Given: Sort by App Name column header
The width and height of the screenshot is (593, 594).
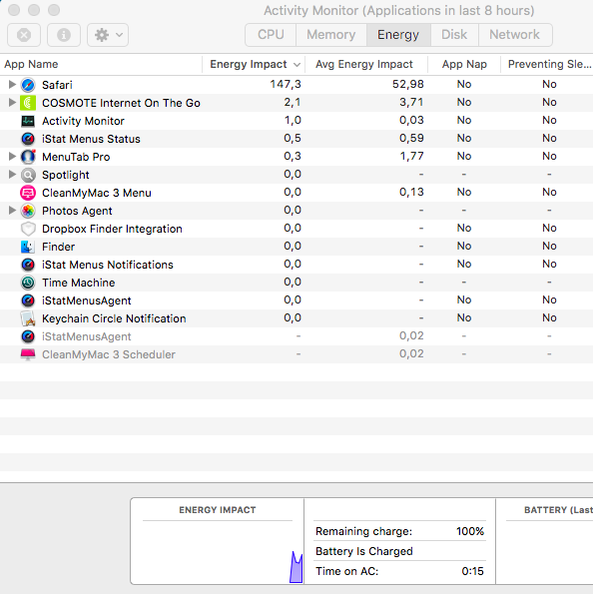Looking at the screenshot, I should pyautogui.click(x=101, y=65).
